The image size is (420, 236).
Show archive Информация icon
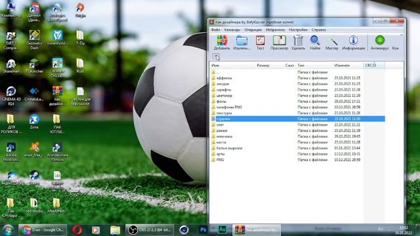pos(353,43)
